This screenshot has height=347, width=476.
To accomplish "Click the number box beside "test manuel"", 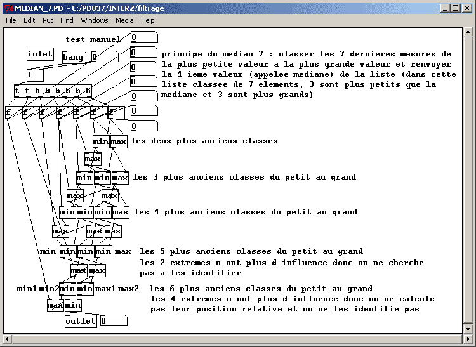I will click(143, 38).
